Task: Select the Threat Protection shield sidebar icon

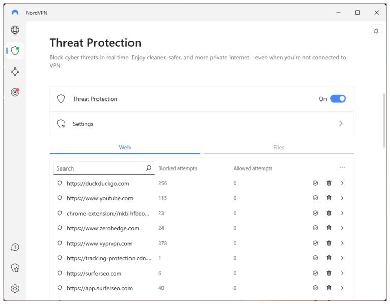Action: click(15, 51)
